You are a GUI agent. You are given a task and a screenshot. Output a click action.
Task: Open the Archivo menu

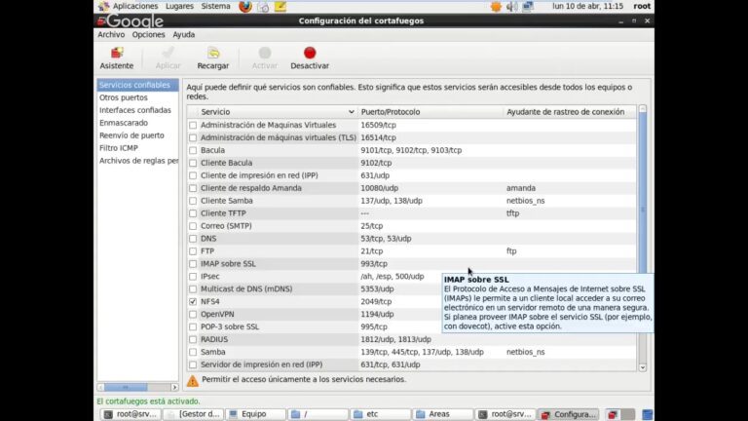(111, 34)
